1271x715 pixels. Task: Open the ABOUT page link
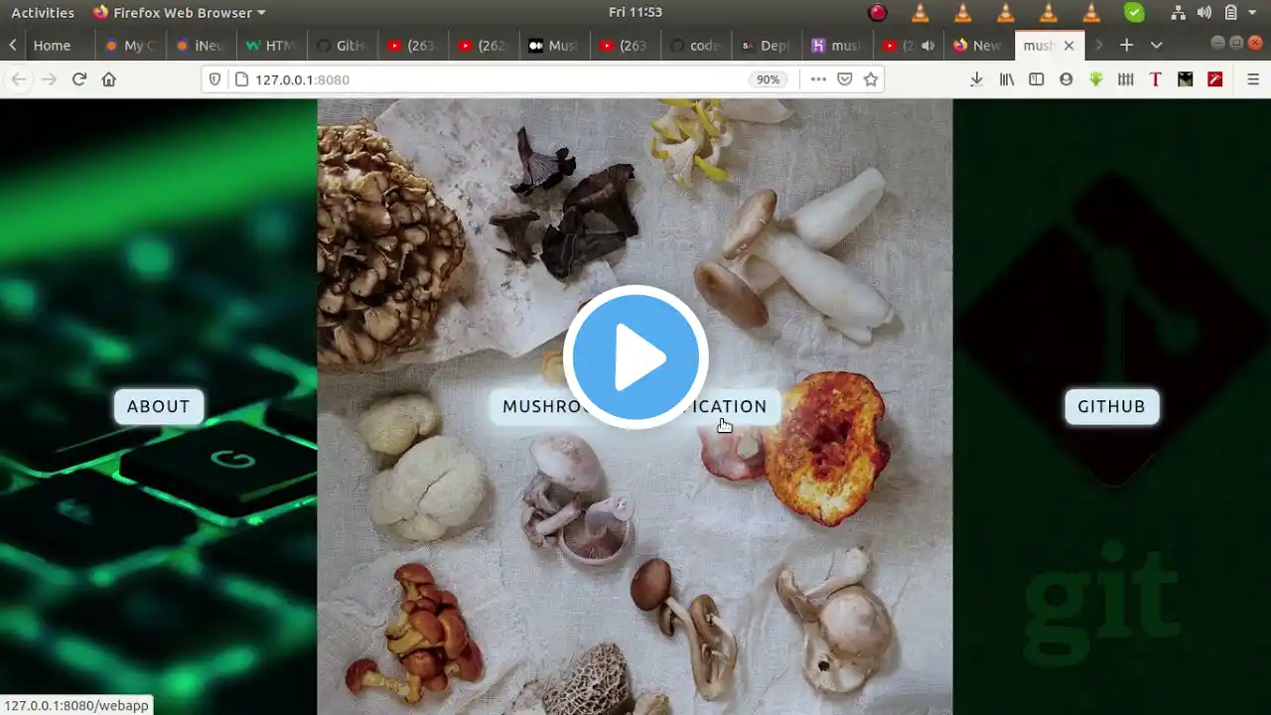pyautogui.click(x=158, y=406)
